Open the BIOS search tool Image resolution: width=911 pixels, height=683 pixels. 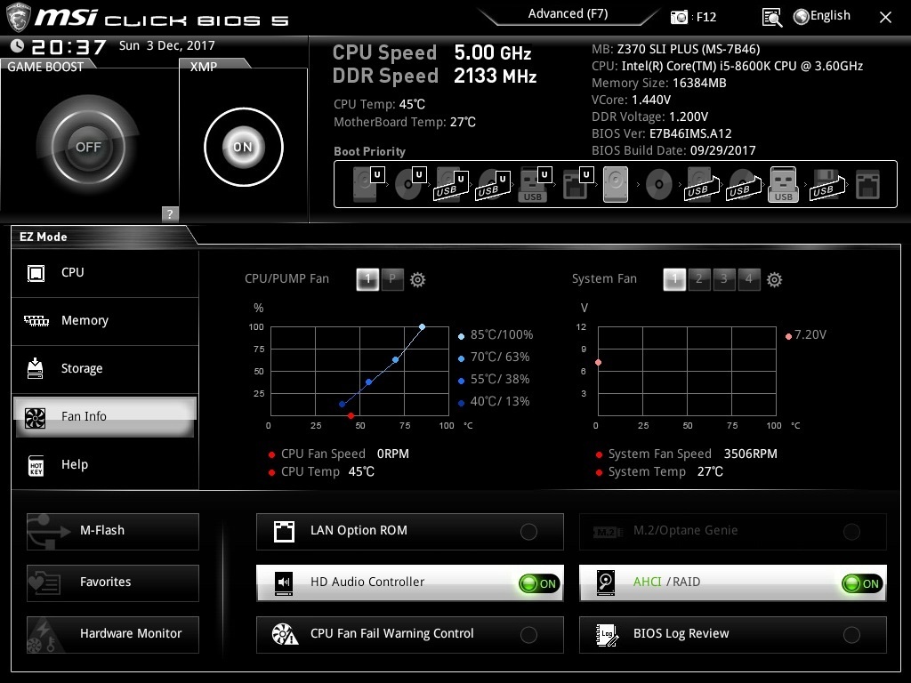(x=772, y=18)
